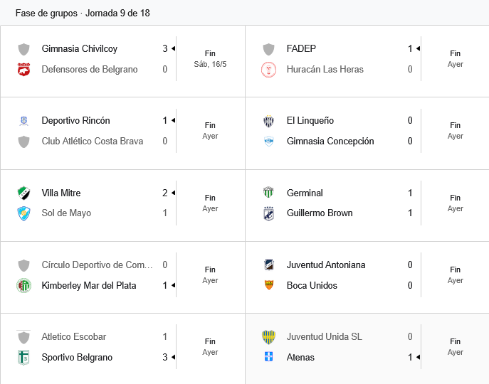Screen dimensions: 489x384
Task: Click the Atenas blue cross logo
Action: [268, 356]
